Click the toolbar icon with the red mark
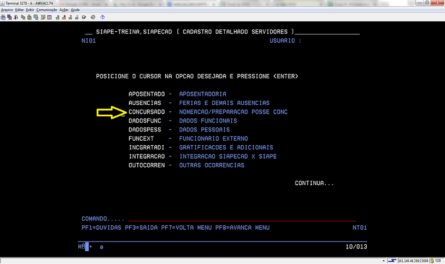 point(63,17)
